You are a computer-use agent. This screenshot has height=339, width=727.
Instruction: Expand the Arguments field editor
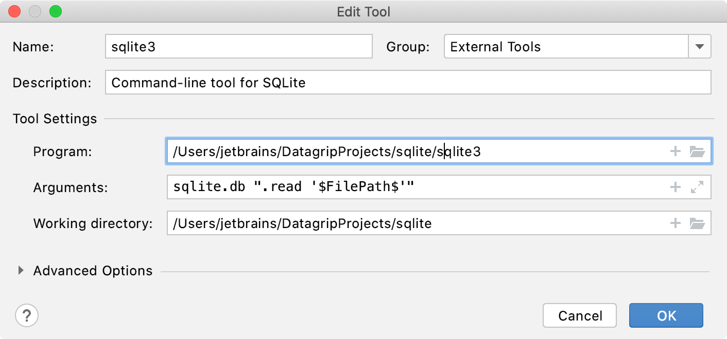point(698,187)
